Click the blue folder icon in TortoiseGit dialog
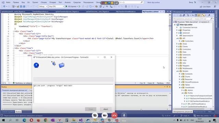This screenshot has height=123, width=219. point(62,65)
